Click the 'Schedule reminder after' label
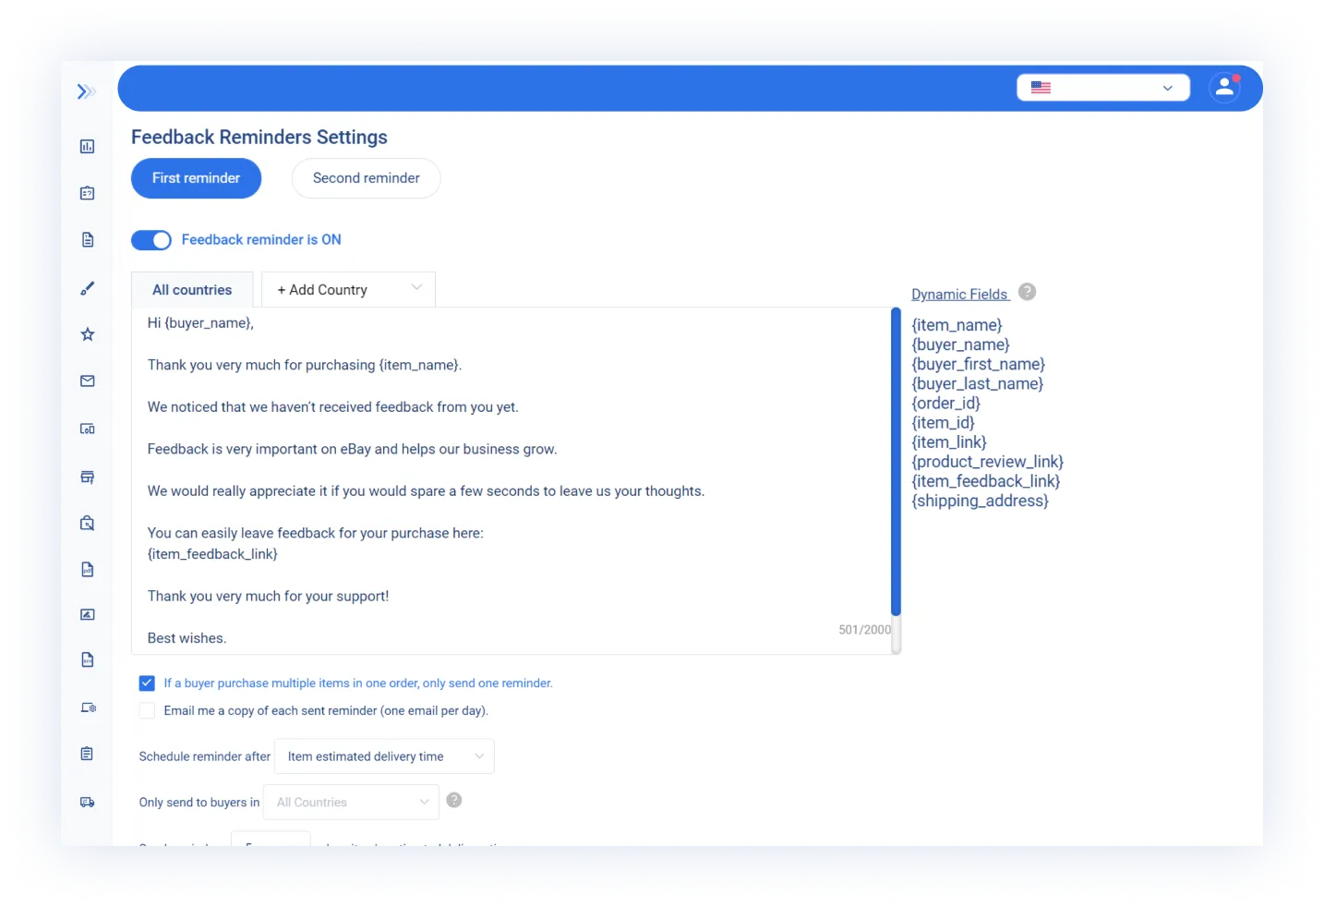Screen dimensions: 1324x907 (x=205, y=756)
